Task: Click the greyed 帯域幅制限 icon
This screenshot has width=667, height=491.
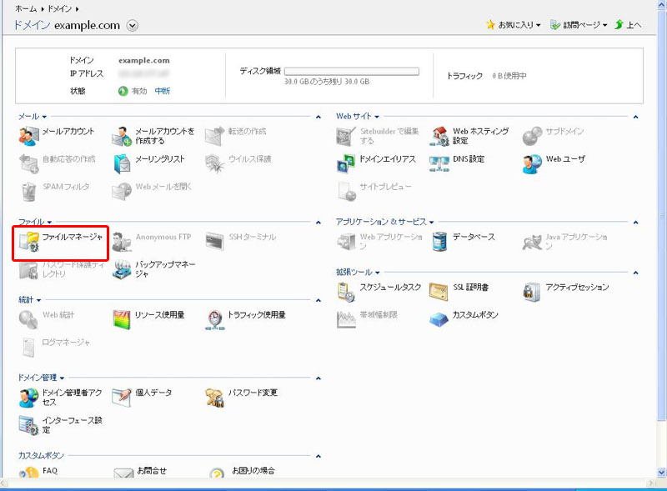Action: pyautogui.click(x=346, y=319)
